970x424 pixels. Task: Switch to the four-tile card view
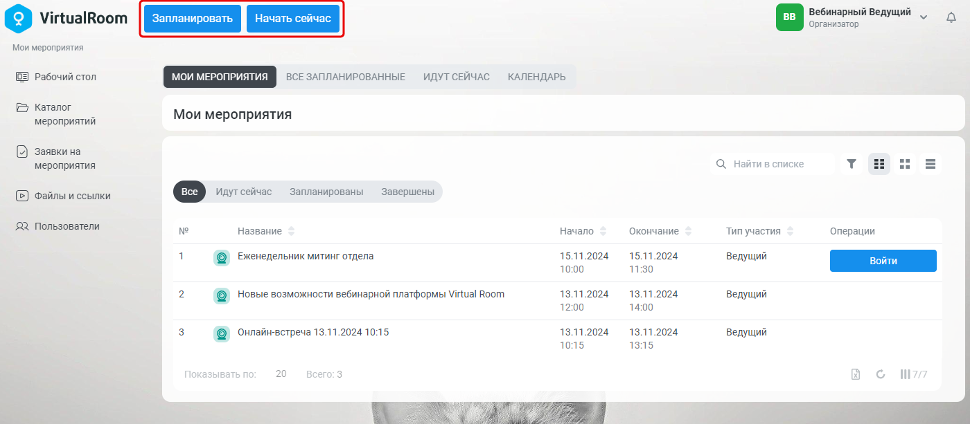pos(905,164)
